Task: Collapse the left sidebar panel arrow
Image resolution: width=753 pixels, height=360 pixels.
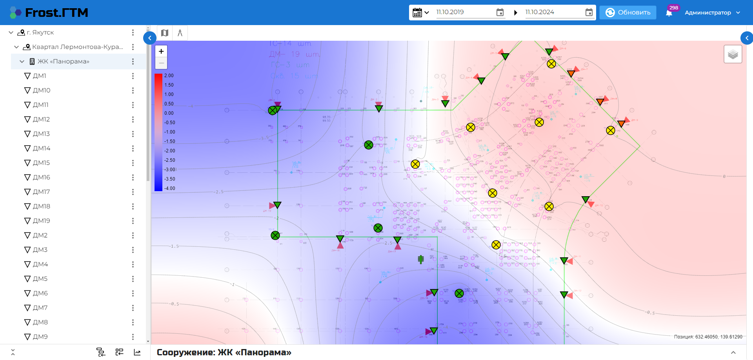Action: click(150, 38)
